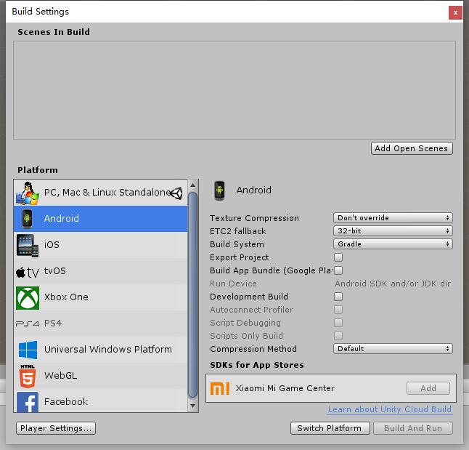Viewport: 469px width, 450px height.
Task: Click the Scenes In Build list area
Action: coord(234,90)
